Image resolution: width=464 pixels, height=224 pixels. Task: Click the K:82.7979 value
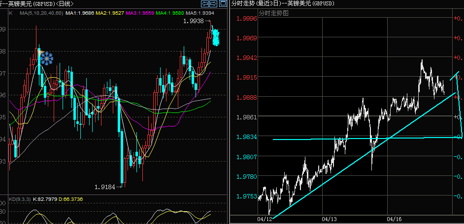45,199
